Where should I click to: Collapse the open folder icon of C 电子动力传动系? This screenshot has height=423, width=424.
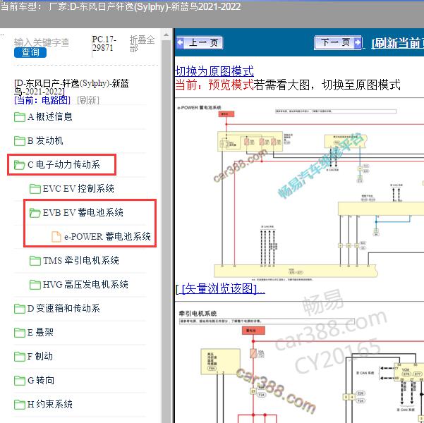click(x=20, y=165)
